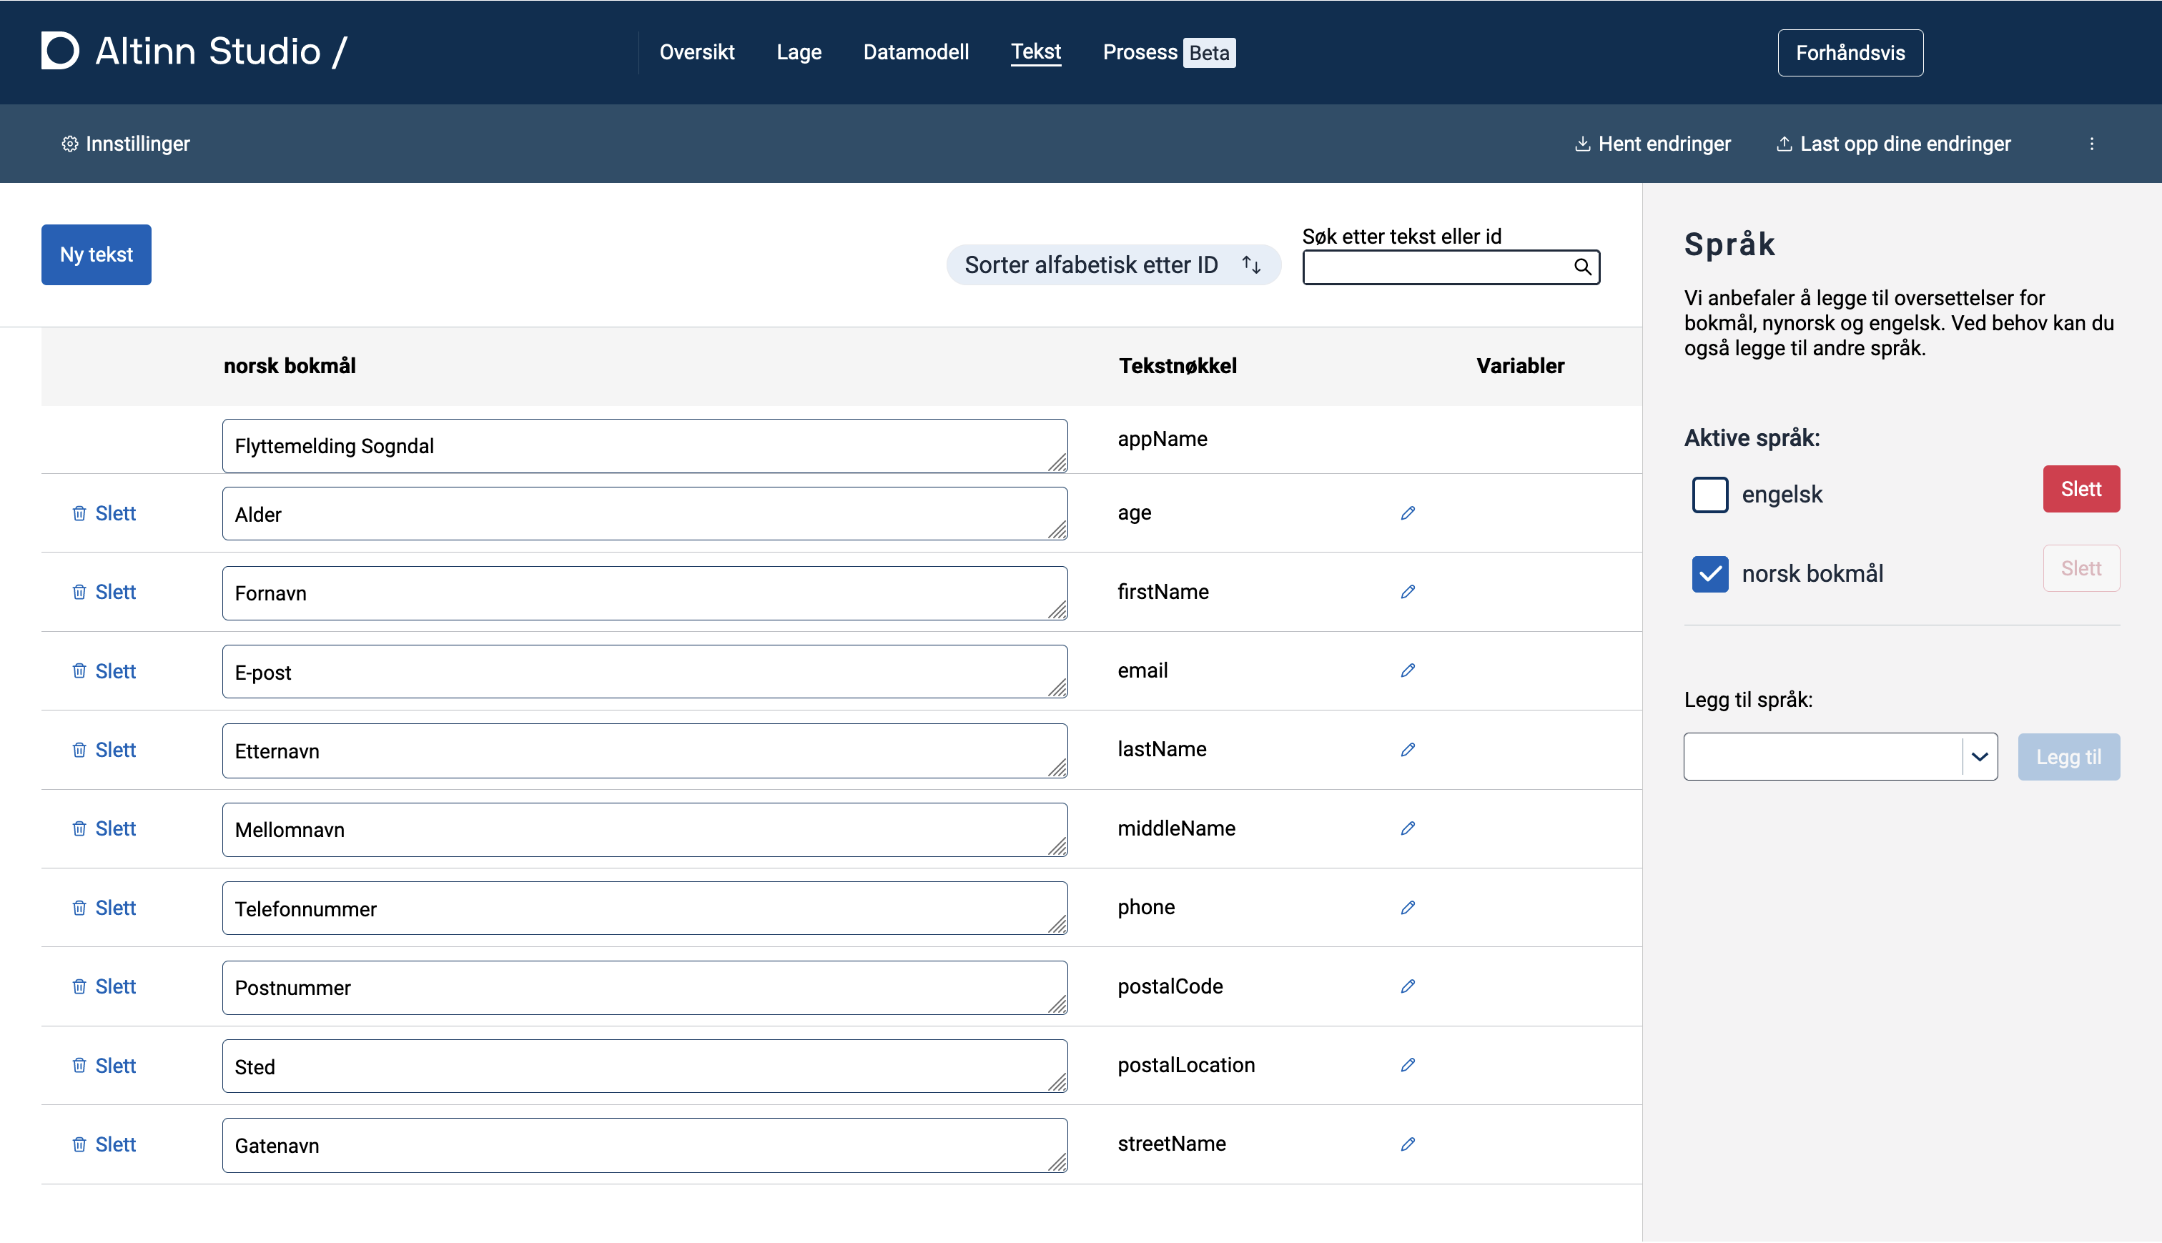This screenshot has width=2162, height=1243.
Task: Uncheck the norsk bokmål checkbox
Action: click(1709, 574)
